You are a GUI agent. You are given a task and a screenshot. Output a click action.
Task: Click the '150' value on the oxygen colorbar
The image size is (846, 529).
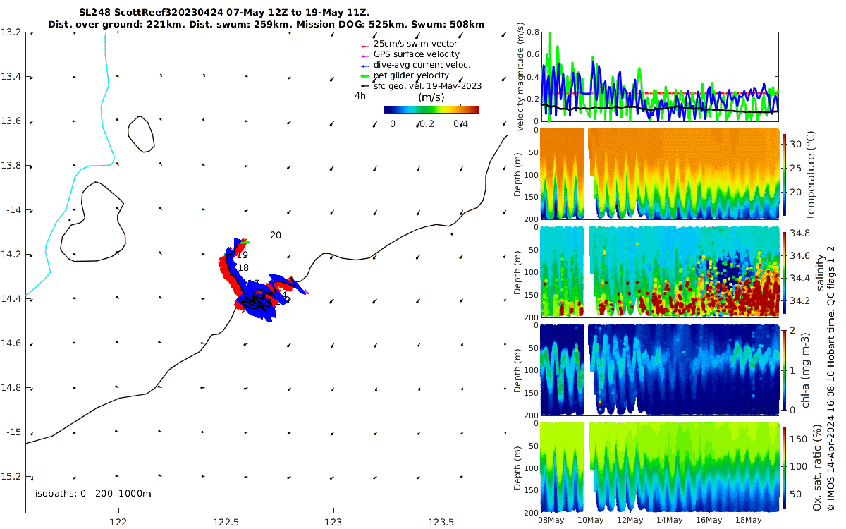click(797, 439)
